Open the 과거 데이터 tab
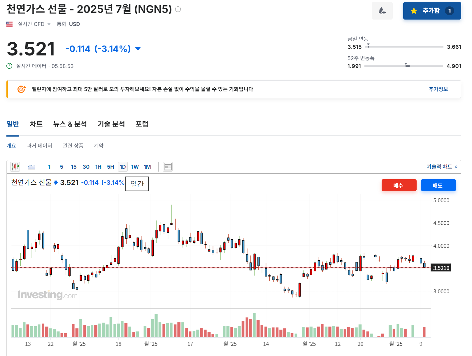The height and width of the screenshot is (356, 472). click(39, 146)
